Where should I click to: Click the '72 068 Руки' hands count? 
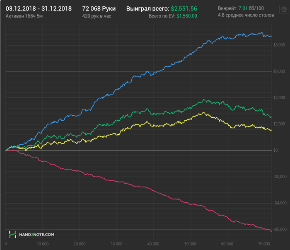(99, 9)
